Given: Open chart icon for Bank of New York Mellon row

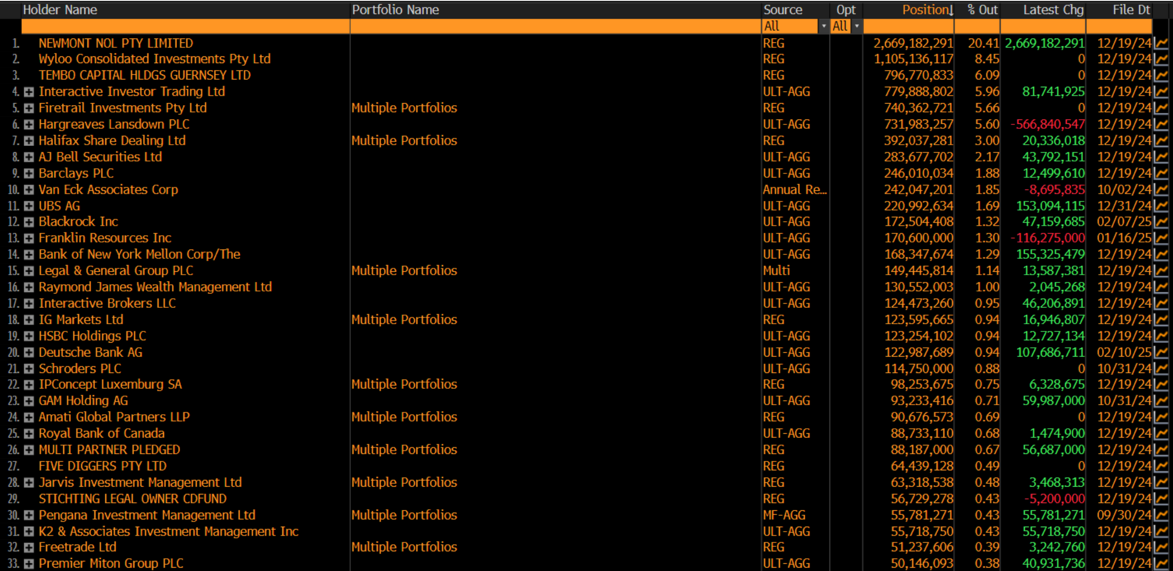Looking at the screenshot, I should pos(1161,255).
